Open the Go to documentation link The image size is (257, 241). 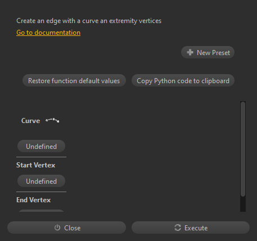click(48, 33)
